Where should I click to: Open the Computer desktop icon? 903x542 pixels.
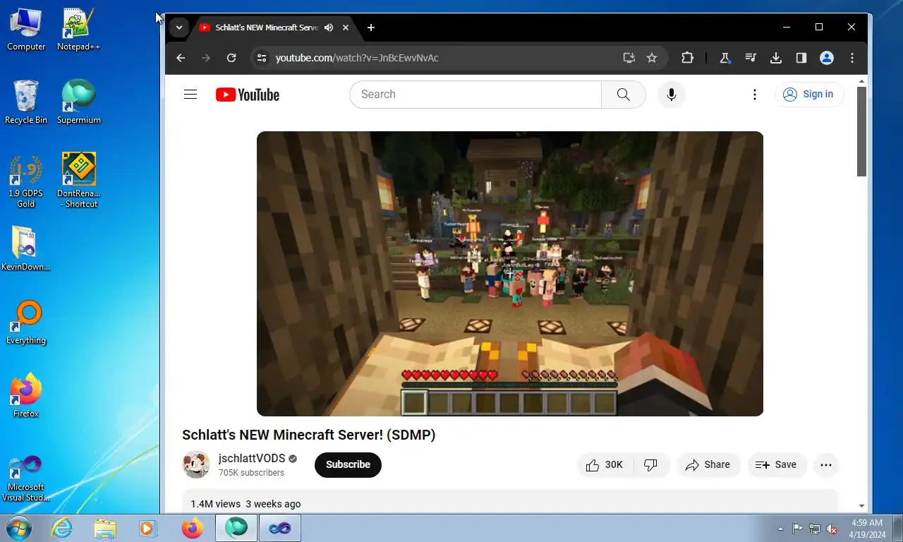point(26,30)
